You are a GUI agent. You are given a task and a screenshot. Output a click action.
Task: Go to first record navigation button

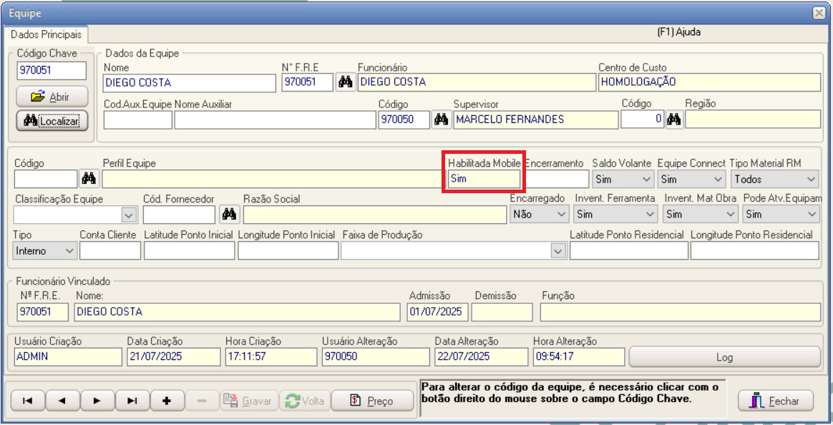point(28,401)
